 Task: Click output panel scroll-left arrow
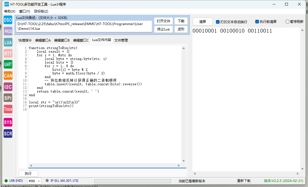tap(195, 173)
